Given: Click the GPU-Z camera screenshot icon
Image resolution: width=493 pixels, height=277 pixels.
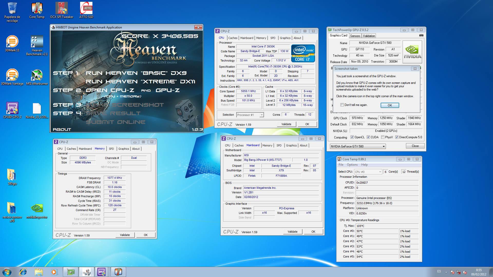Looking at the screenshot, I should pos(421,35).
